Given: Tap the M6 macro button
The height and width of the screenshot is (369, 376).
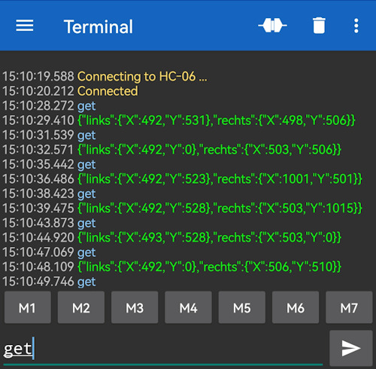Looking at the screenshot, I should (296, 307).
